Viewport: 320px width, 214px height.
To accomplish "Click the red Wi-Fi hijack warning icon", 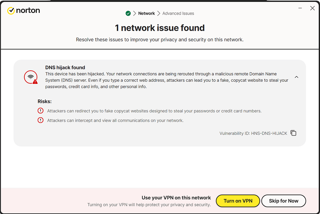I will pos(31,77).
